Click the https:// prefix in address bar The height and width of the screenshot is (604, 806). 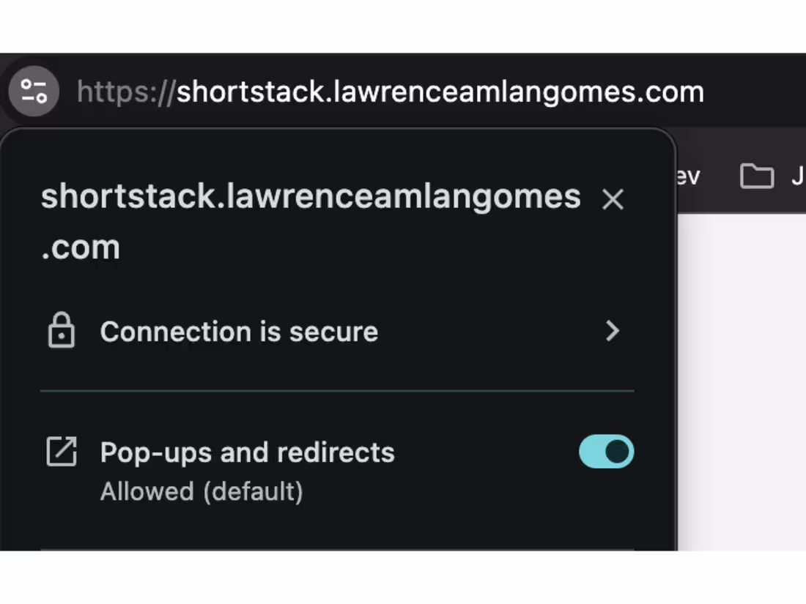[127, 92]
